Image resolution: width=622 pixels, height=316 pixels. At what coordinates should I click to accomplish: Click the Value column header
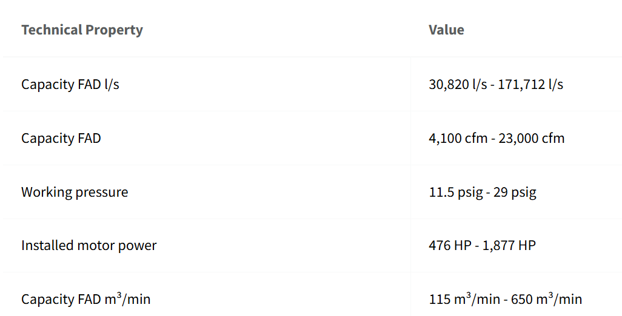point(446,30)
